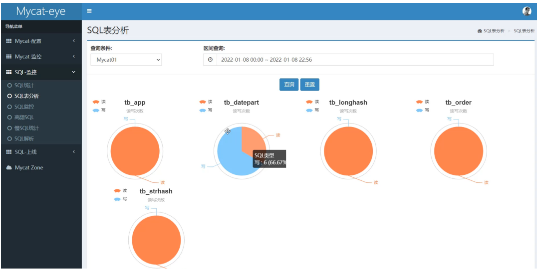Viewport: 539px width, 279px height.
Task: Click the grid icon next to SQL-上线
Action: pos(9,151)
